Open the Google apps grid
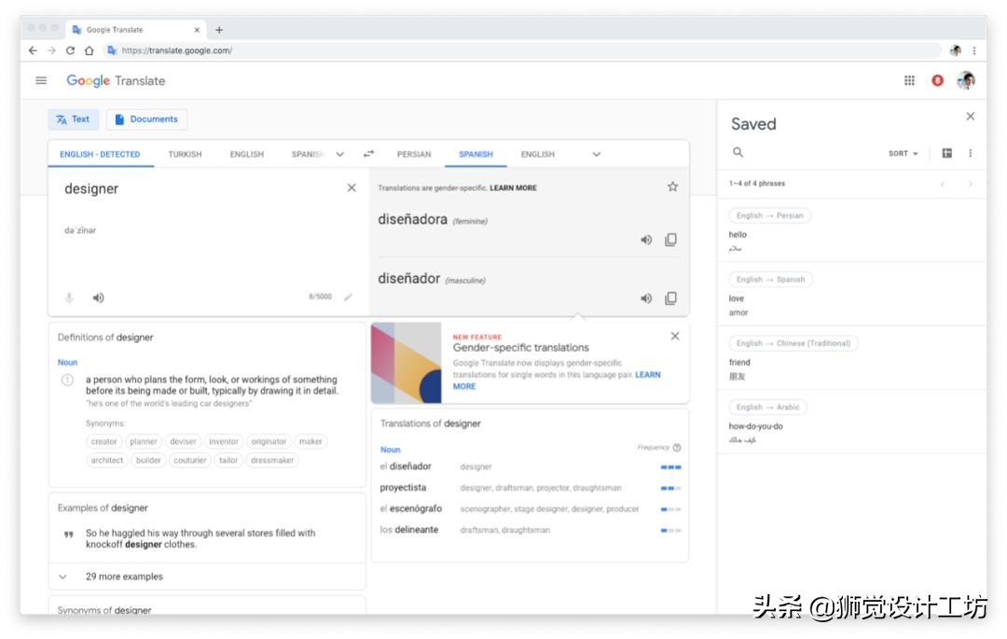This screenshot has height=639, width=1007. (x=909, y=80)
